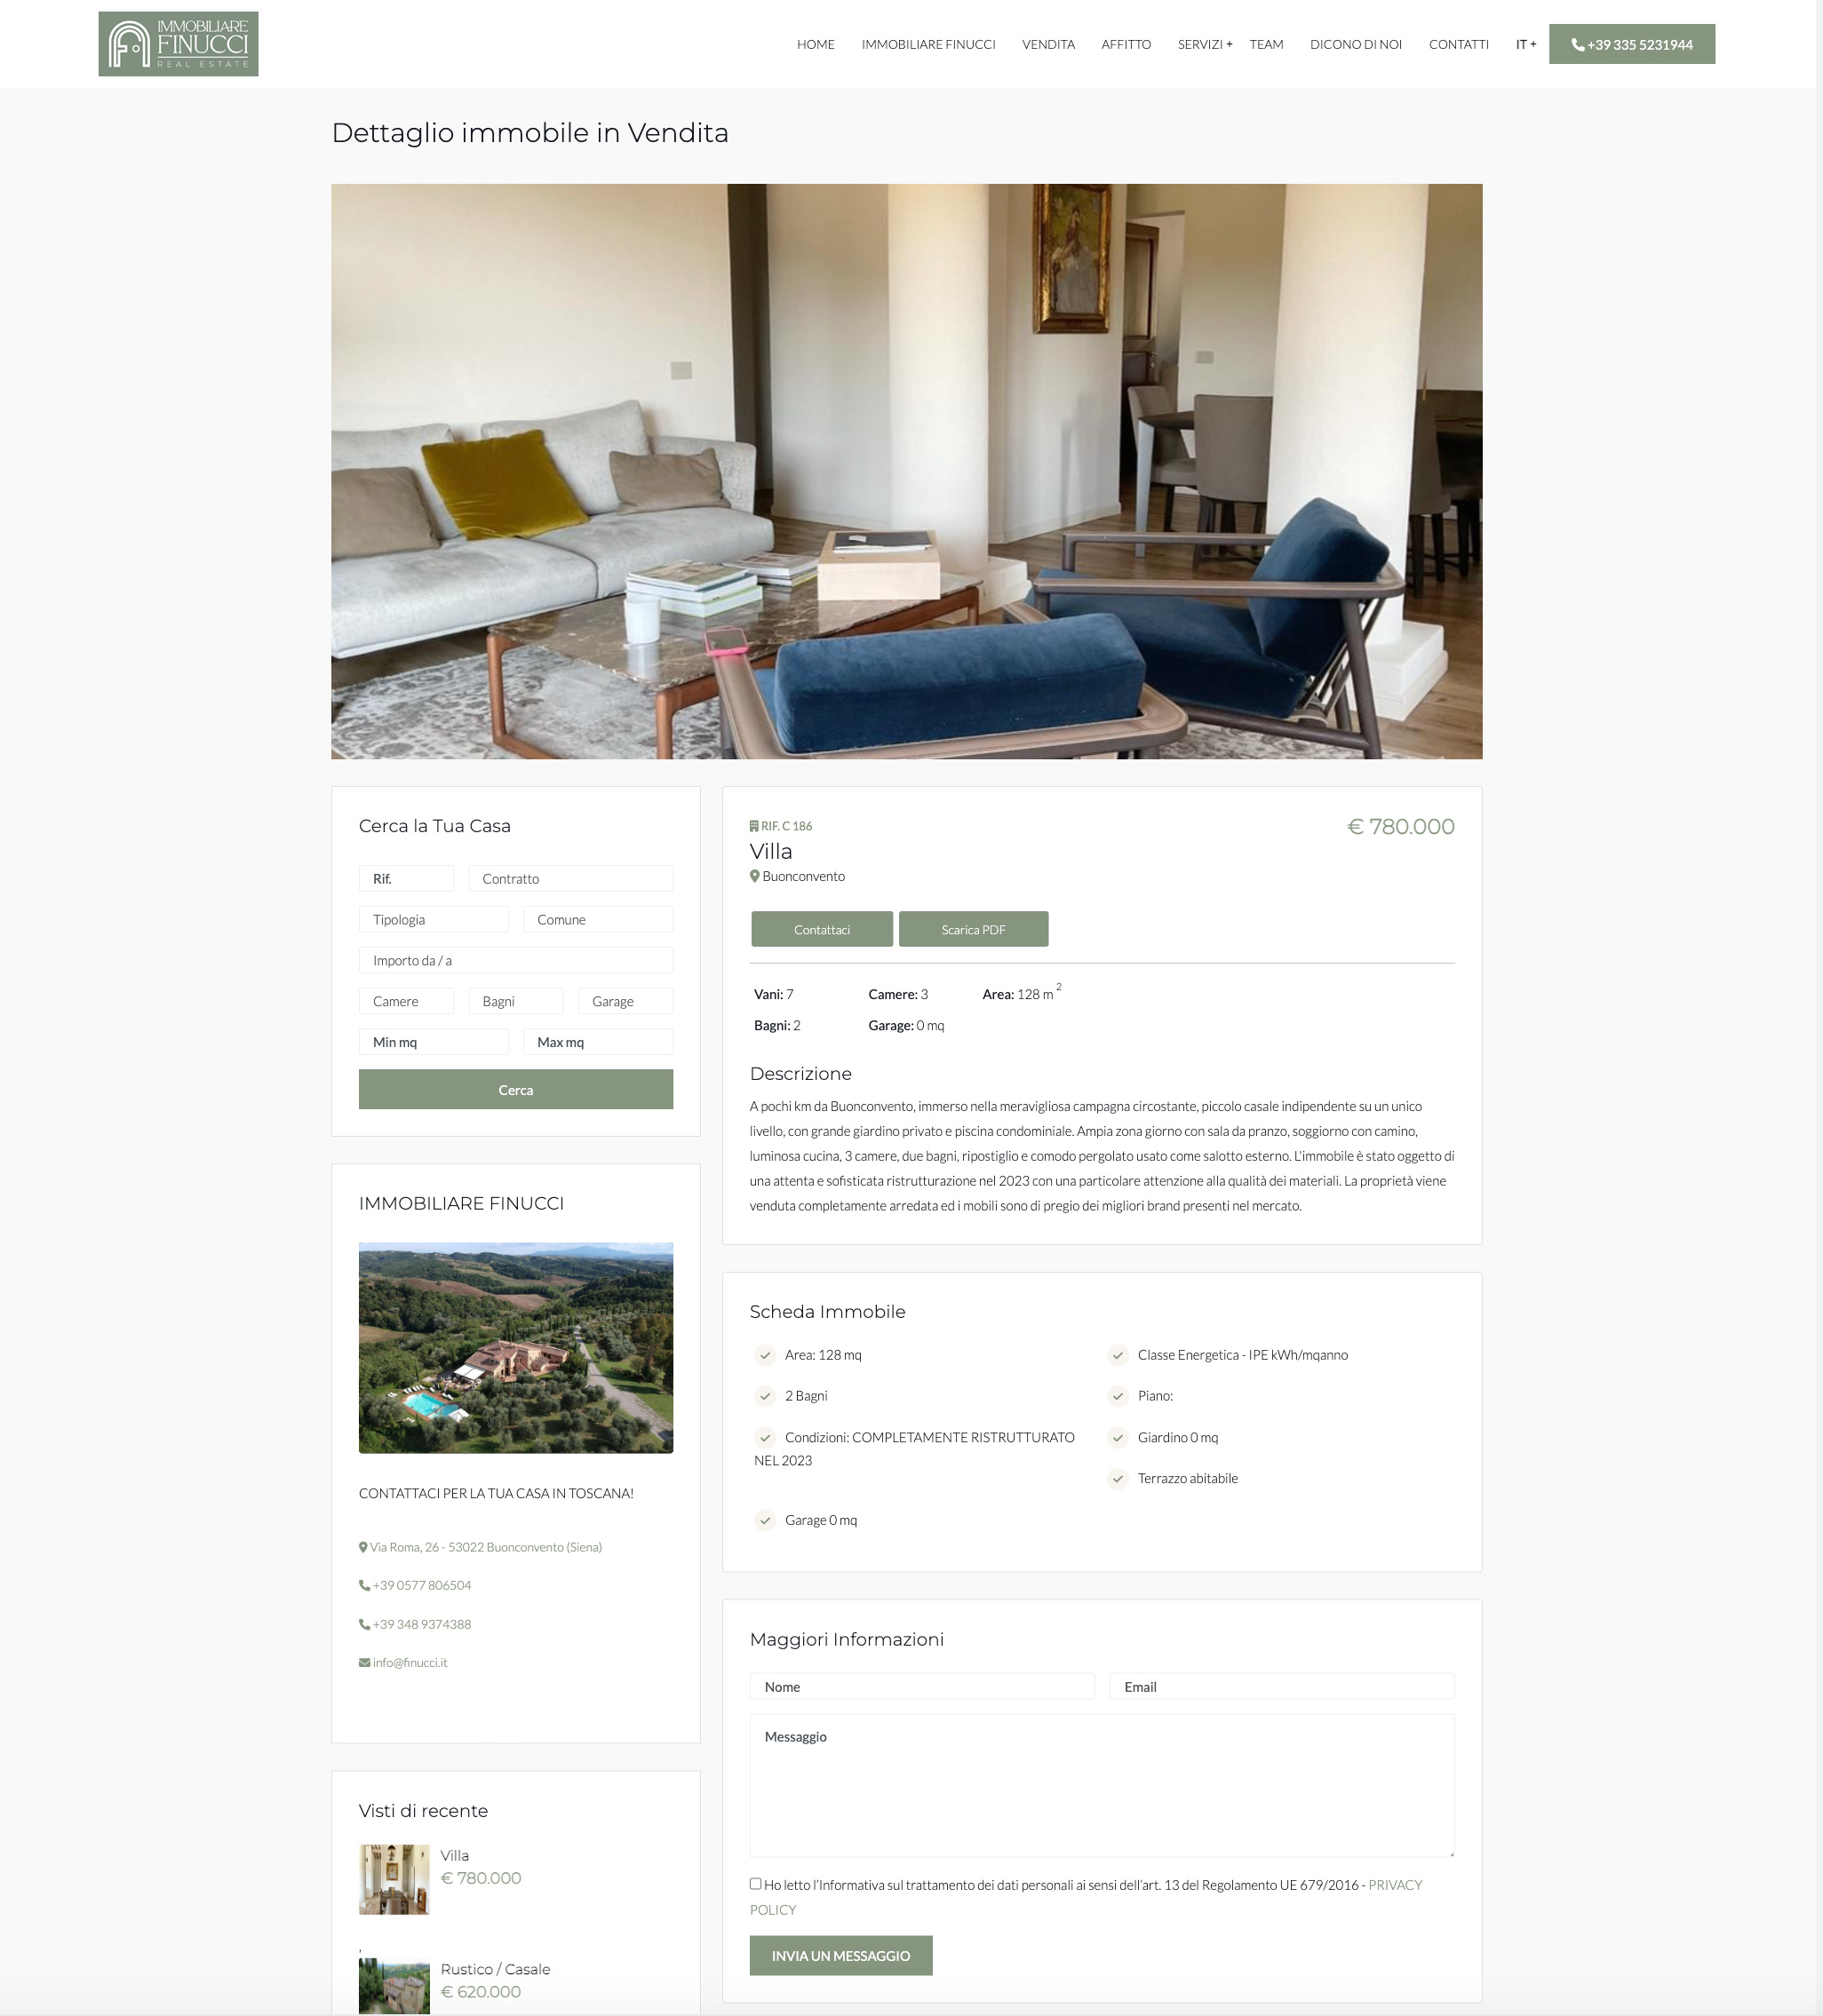Go to the VENDITA menu item

pos(1048,44)
